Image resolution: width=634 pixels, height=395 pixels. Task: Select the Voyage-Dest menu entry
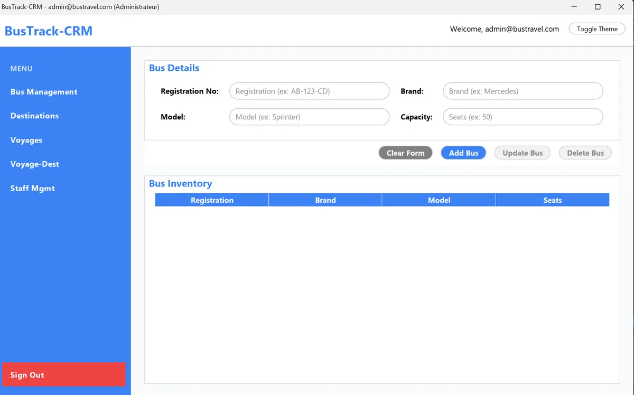[x=34, y=164]
